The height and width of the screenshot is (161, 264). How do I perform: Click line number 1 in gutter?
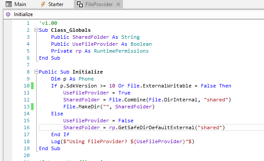click(28, 23)
